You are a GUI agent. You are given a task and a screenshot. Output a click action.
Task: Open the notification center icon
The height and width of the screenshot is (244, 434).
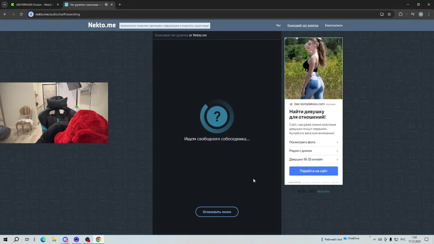[x=427, y=240]
